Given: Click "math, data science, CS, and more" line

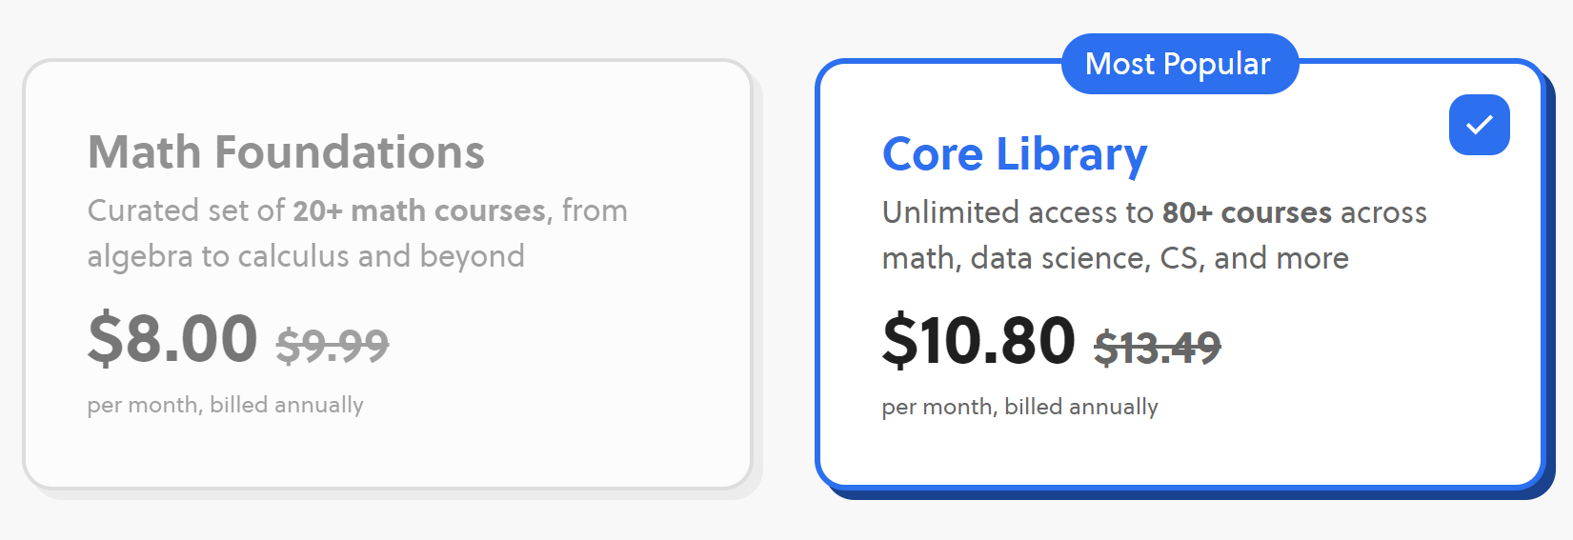Looking at the screenshot, I should click(x=1115, y=258).
